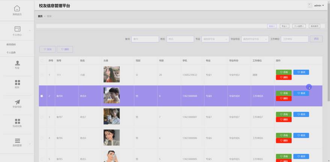Focus the 账号 search input field

(x=145, y=39)
